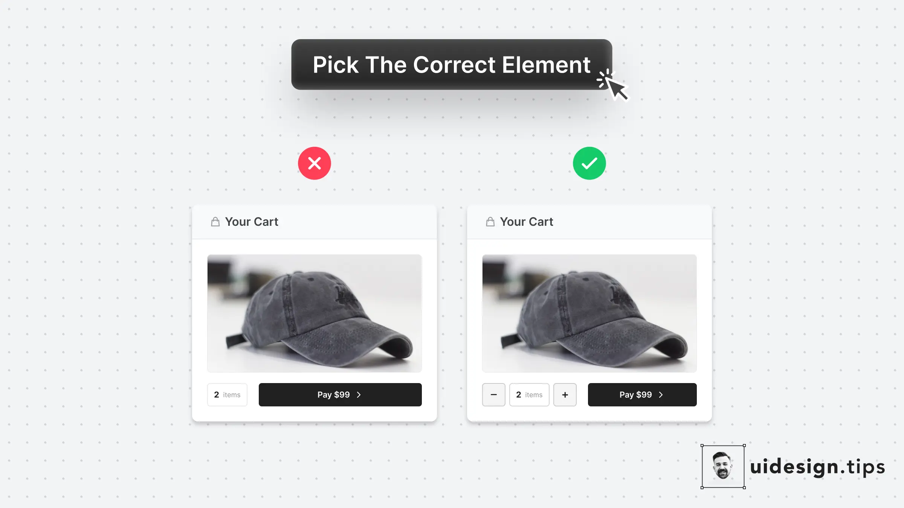
Task: Open the uidesign.tips text link
Action: (x=817, y=467)
